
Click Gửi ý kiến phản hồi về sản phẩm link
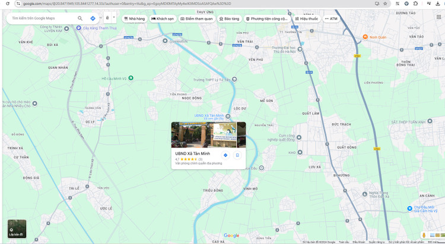406,242
